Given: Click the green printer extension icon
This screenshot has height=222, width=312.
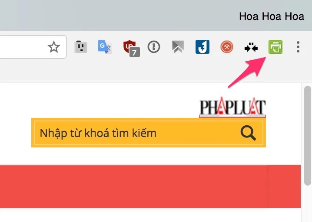Looking at the screenshot, I should click(x=275, y=47).
